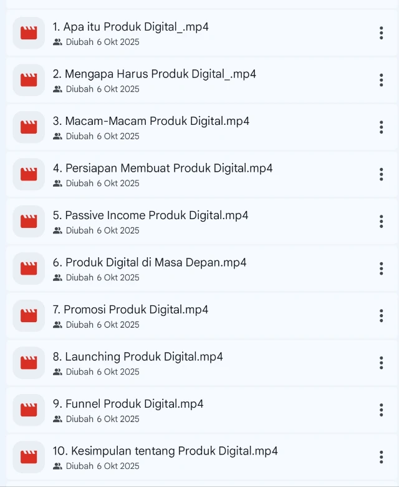The height and width of the screenshot is (487, 399).
Task: Open file name 1. Apa itu Produk Digital_.mp4
Action: click(x=130, y=27)
